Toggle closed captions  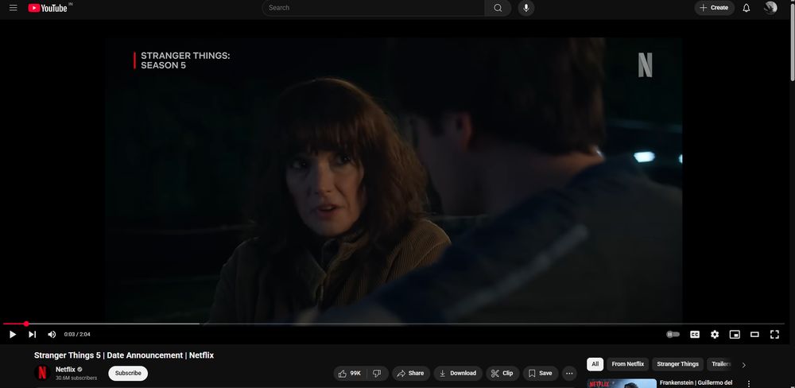pos(695,334)
